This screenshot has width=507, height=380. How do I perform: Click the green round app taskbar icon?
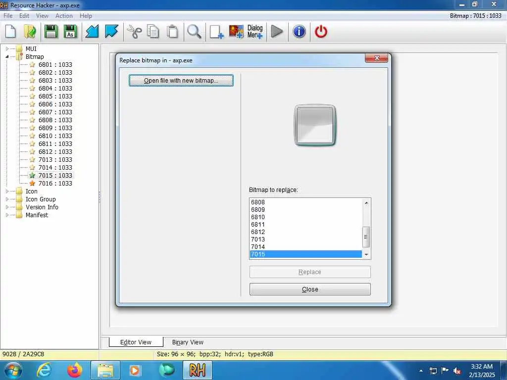[x=167, y=370]
